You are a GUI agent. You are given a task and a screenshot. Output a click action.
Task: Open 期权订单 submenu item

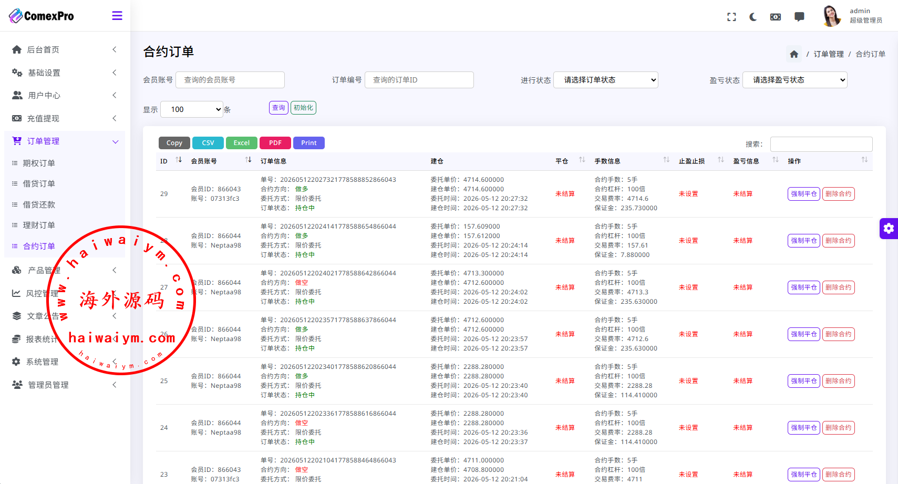tap(39, 163)
